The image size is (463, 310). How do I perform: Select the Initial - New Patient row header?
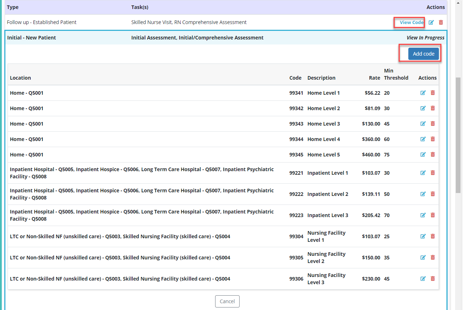(32, 38)
